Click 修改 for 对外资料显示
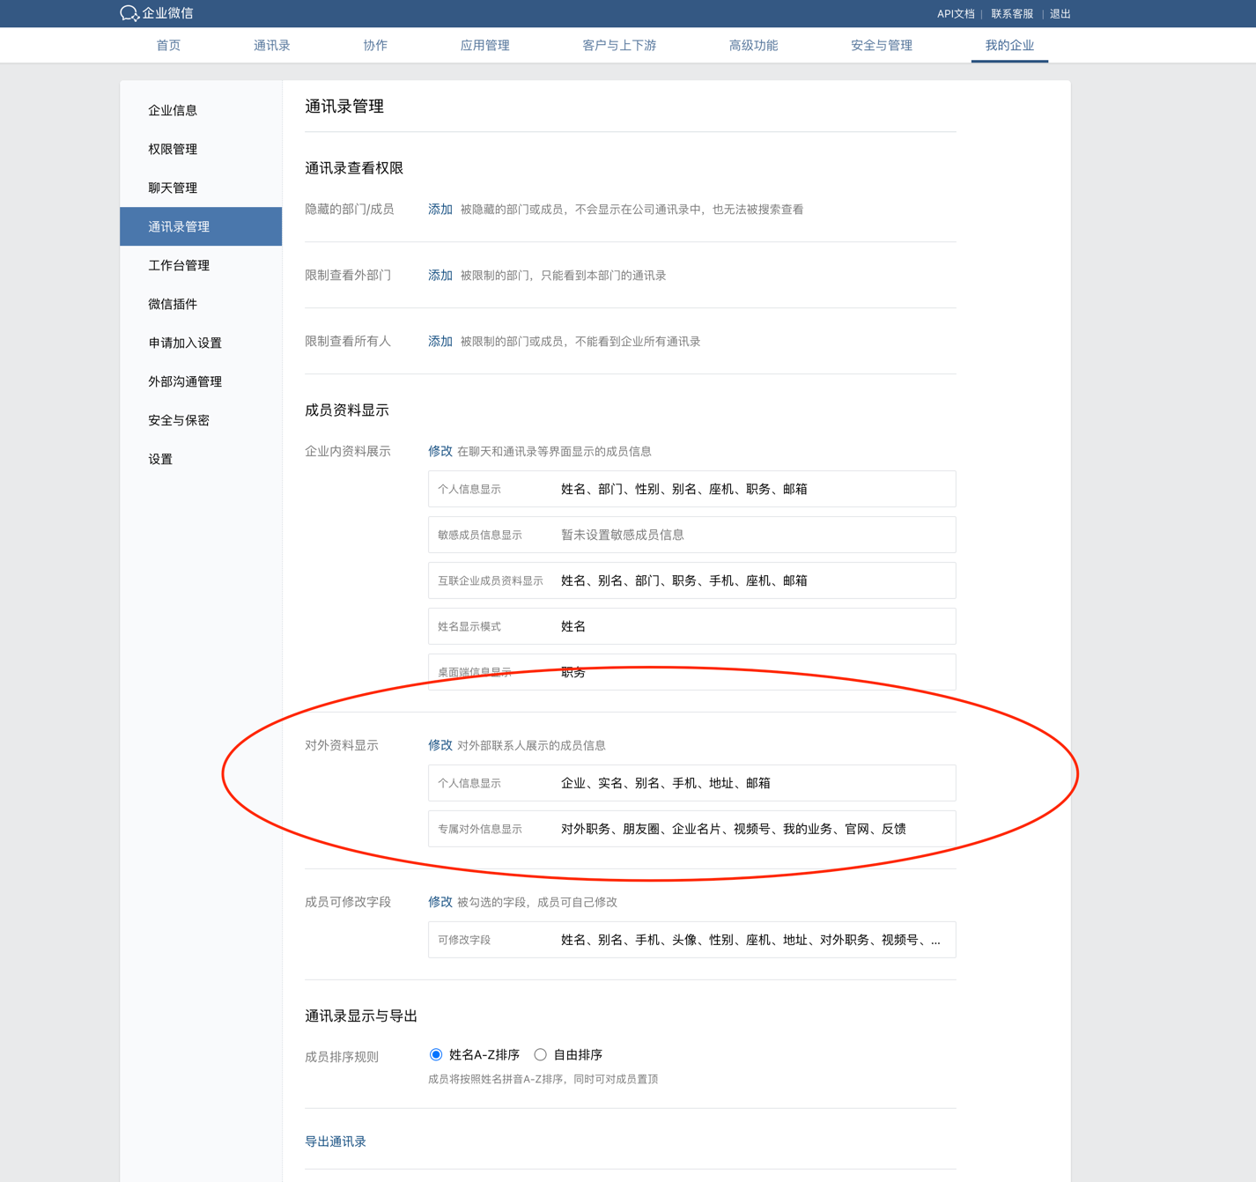Image resolution: width=1256 pixels, height=1182 pixels. (440, 745)
